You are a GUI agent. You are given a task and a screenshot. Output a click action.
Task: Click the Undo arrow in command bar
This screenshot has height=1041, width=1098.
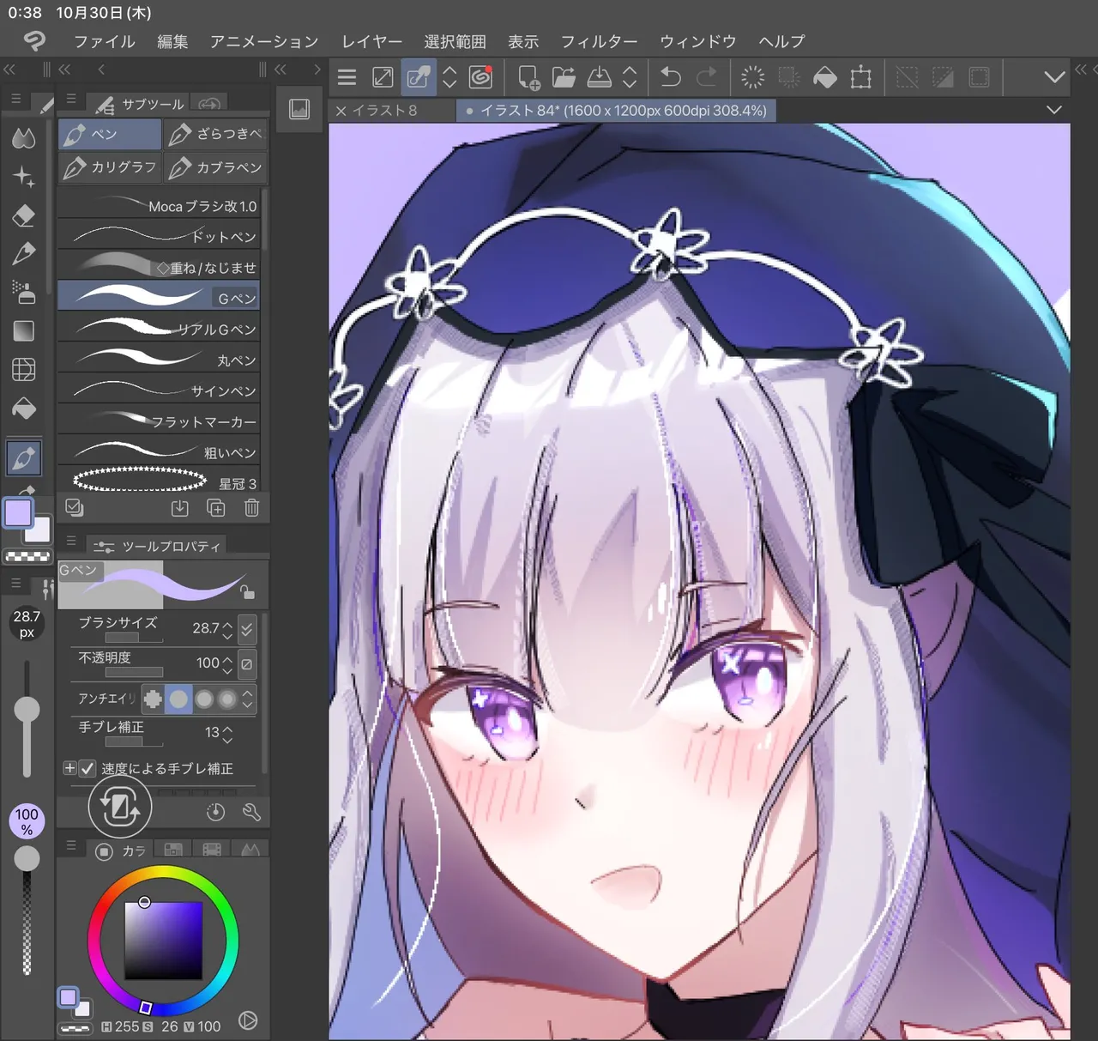click(x=670, y=78)
